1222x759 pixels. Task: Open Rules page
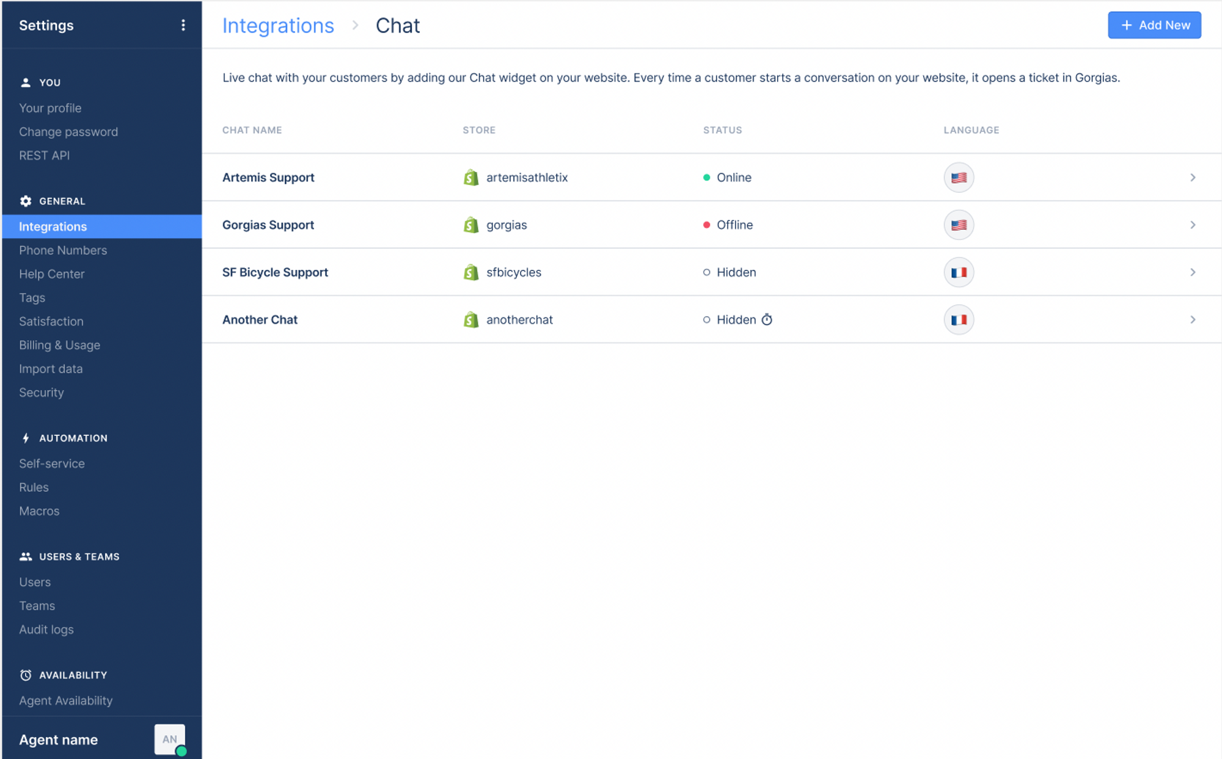(x=34, y=487)
